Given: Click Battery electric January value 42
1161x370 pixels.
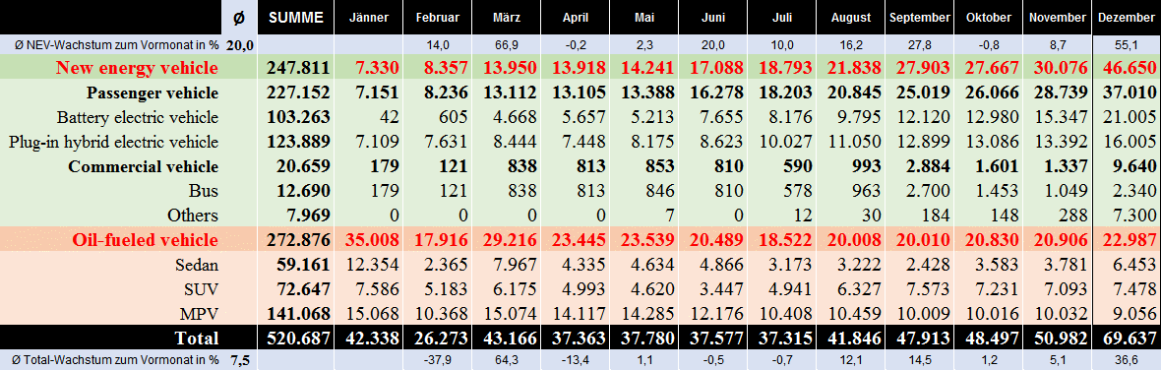Looking at the screenshot, I should pyautogui.click(x=389, y=118).
